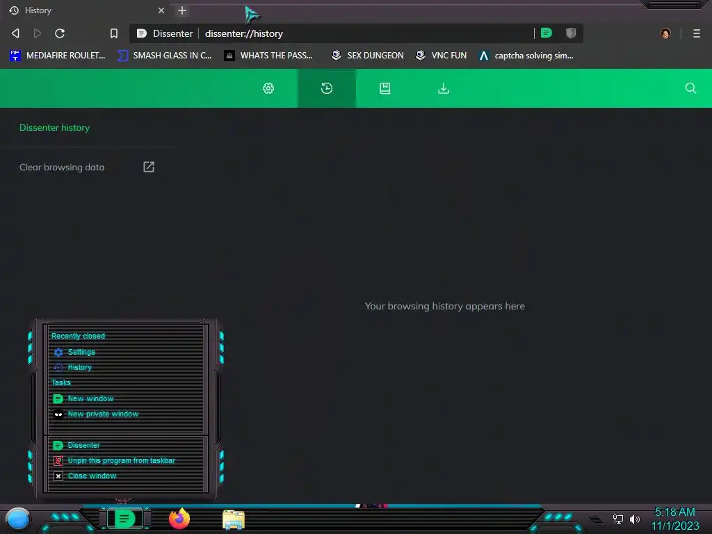Viewport: 712px width, 534px height.
Task: Click the Dissenter site identity label
Action: coord(165,33)
